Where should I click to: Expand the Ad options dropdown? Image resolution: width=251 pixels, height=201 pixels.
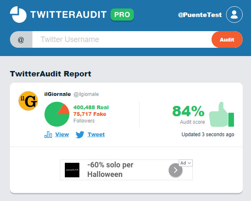tap(186, 163)
